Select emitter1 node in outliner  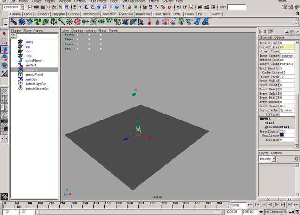pos(31,65)
